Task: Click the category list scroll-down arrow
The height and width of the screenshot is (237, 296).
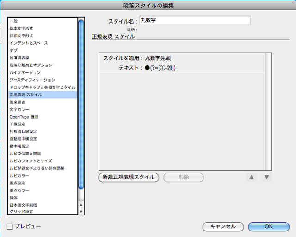Action: [x=81, y=212]
